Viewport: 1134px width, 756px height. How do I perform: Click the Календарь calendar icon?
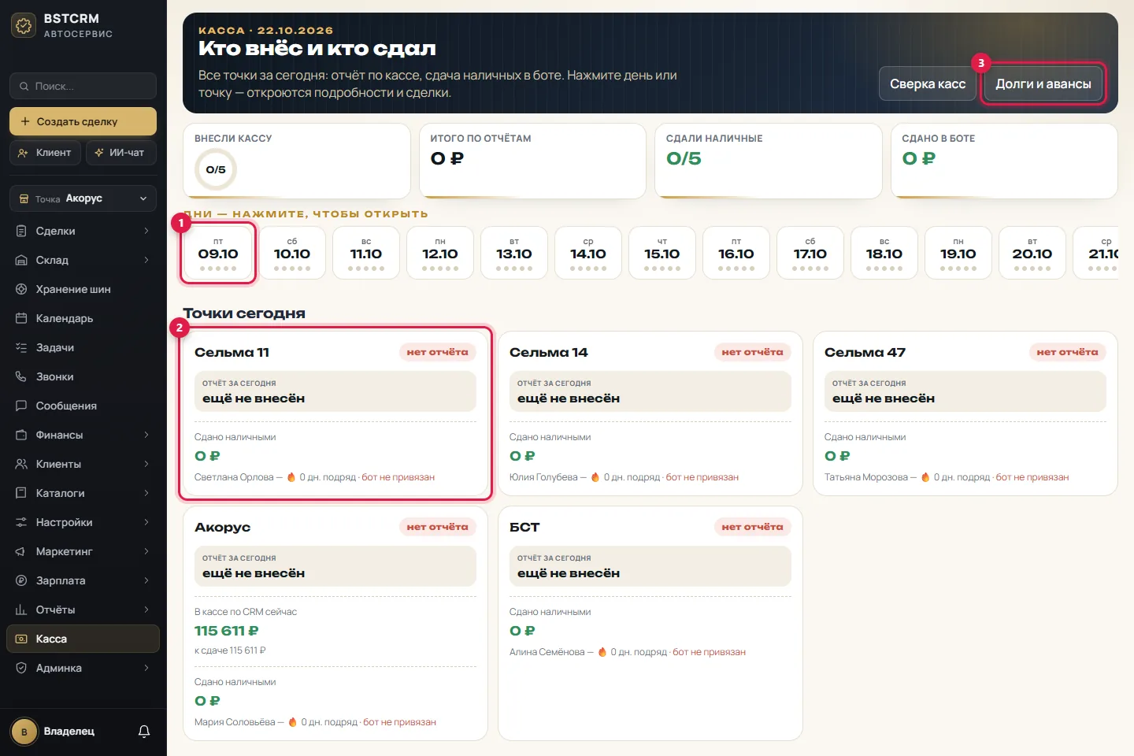pyautogui.click(x=21, y=318)
